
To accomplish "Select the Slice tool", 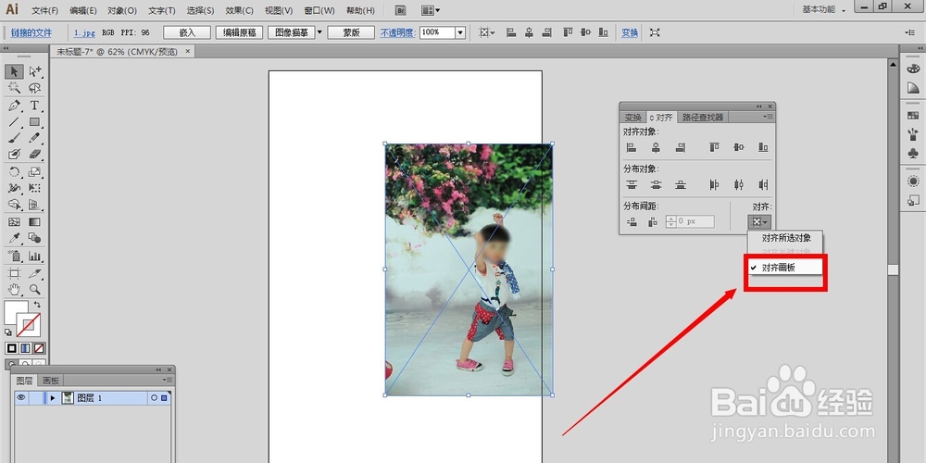I will pos(35,273).
